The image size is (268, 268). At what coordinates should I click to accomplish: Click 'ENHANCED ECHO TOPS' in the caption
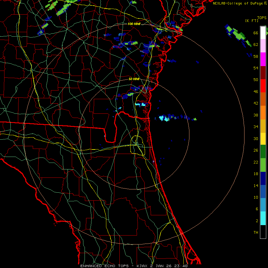click(x=105, y=266)
